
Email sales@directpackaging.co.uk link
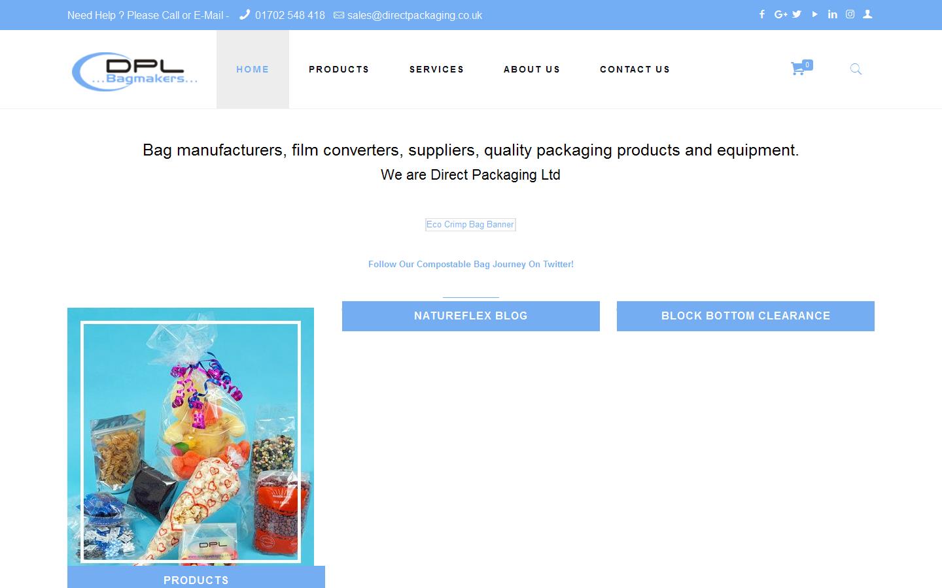click(x=415, y=15)
